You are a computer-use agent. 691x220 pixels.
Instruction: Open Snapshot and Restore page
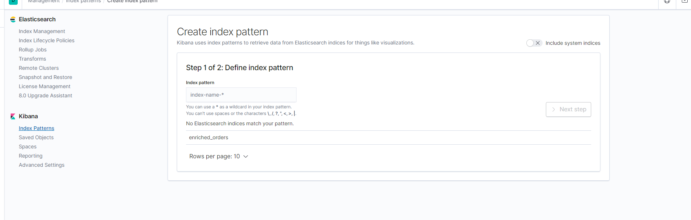pos(45,77)
